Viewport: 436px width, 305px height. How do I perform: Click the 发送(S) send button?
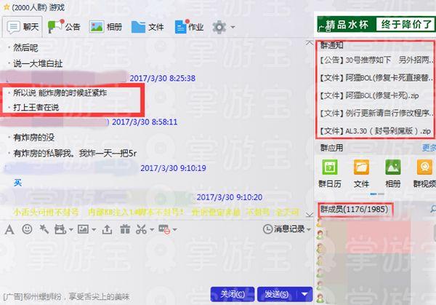click(x=277, y=294)
